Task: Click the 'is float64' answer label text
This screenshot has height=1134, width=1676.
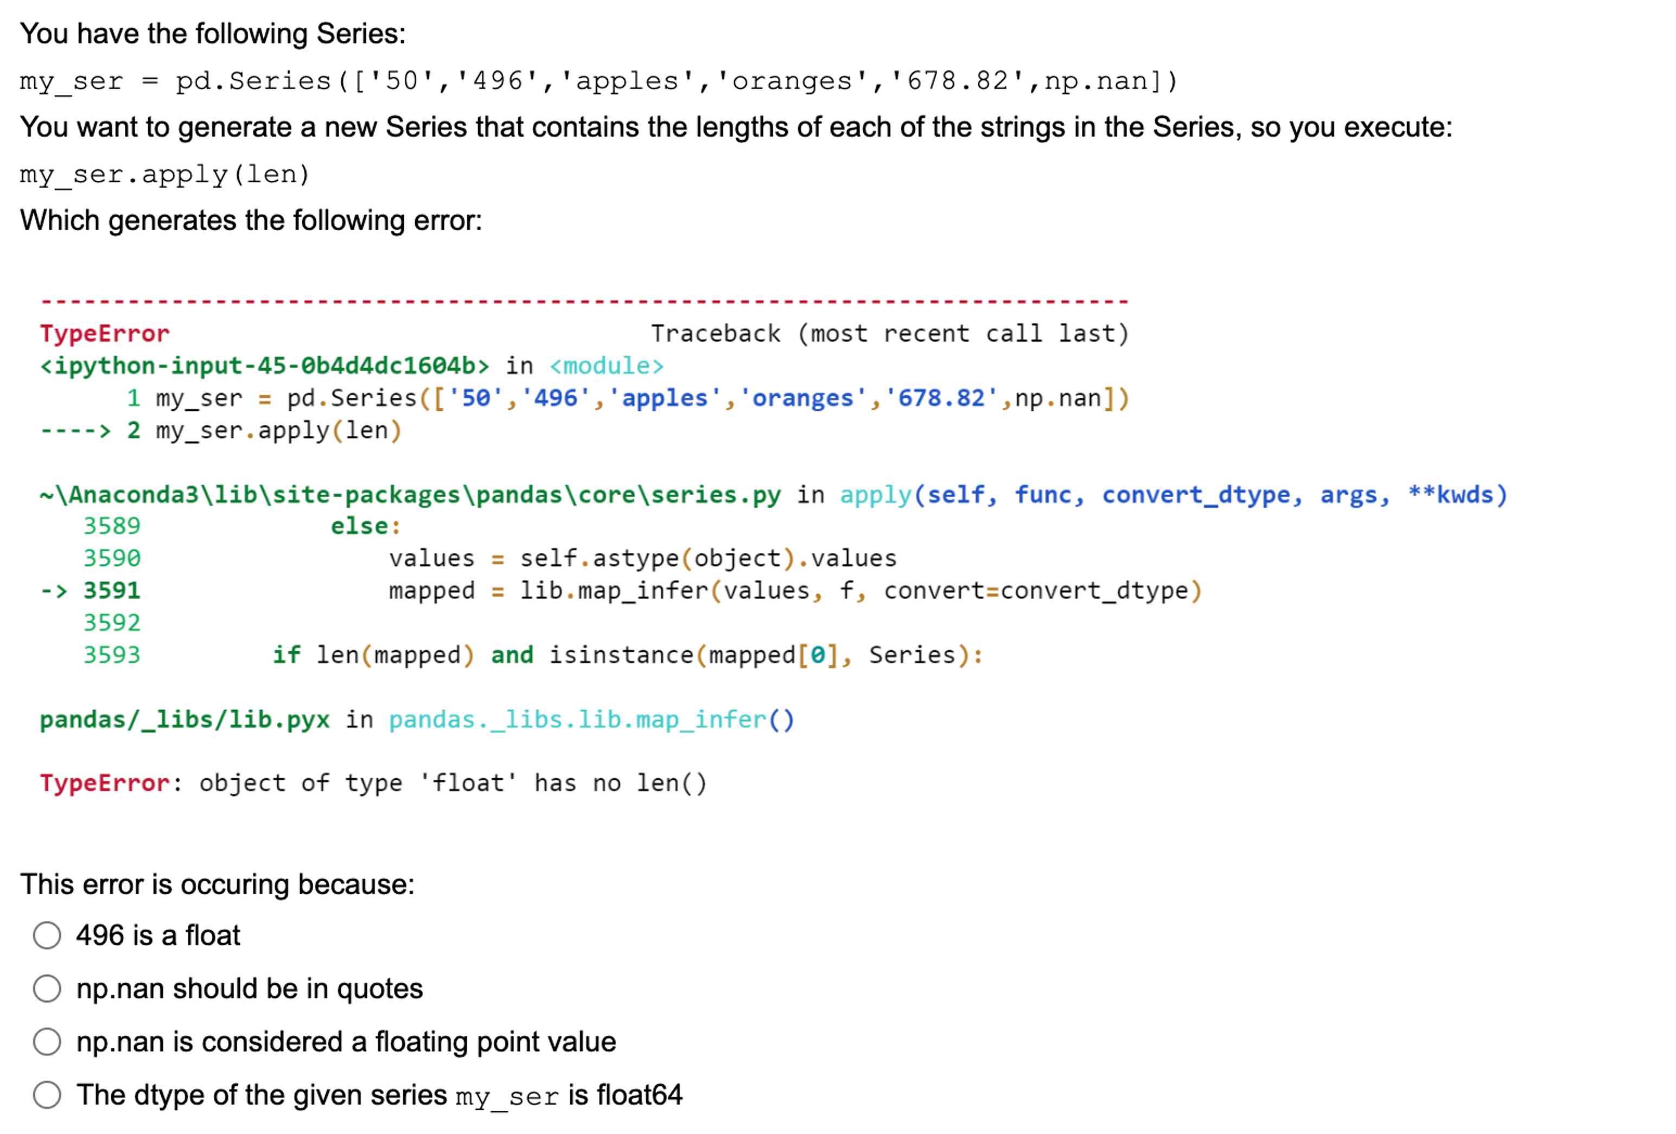Action: point(379,1095)
